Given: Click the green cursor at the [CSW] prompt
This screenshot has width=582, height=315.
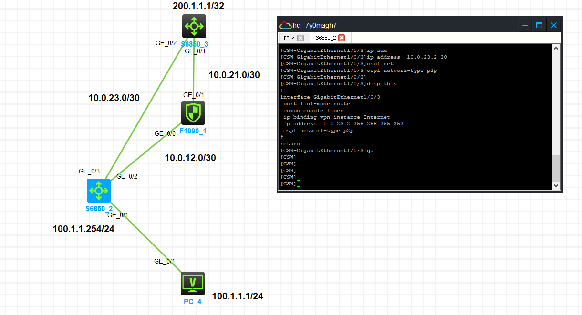Looking at the screenshot, I should click(x=298, y=184).
